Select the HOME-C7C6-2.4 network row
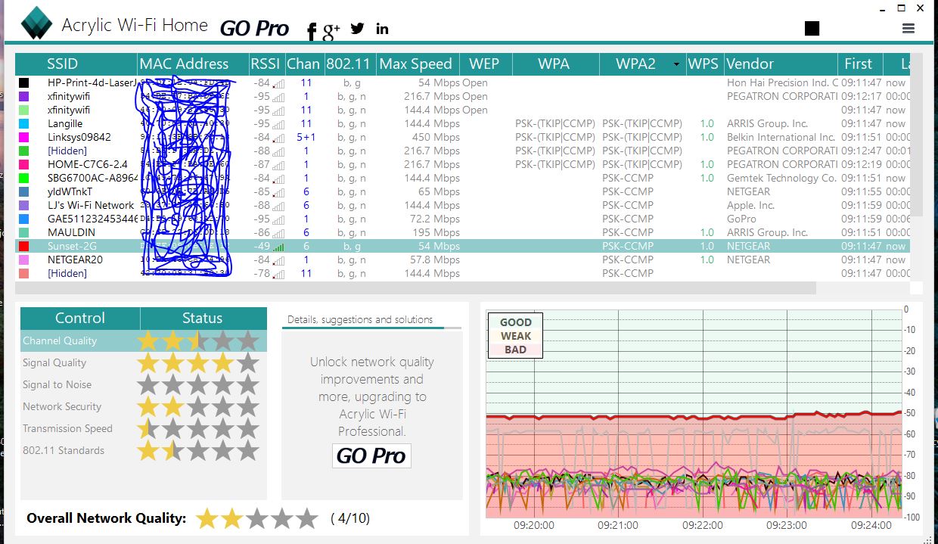938x544 pixels. [462, 164]
